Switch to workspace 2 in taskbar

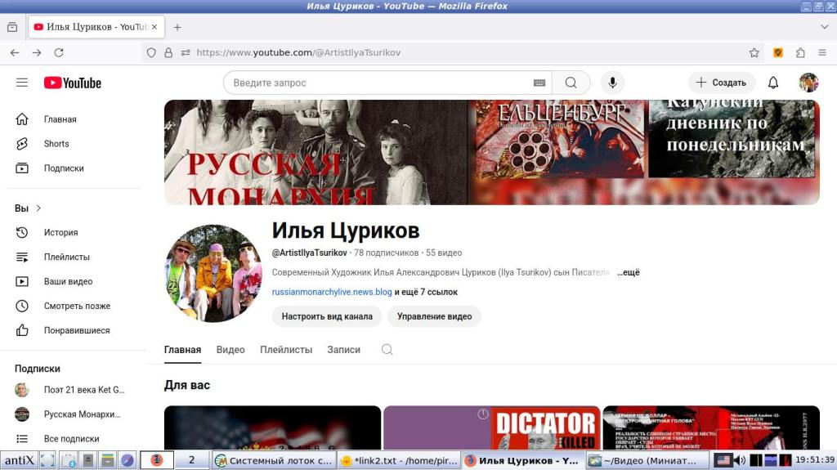tap(191, 460)
